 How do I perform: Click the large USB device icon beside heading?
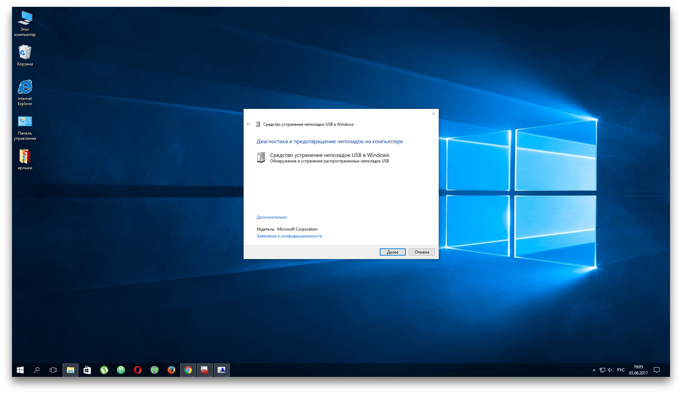click(261, 157)
